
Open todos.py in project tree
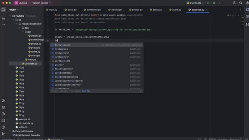pyautogui.click(x=34, y=52)
